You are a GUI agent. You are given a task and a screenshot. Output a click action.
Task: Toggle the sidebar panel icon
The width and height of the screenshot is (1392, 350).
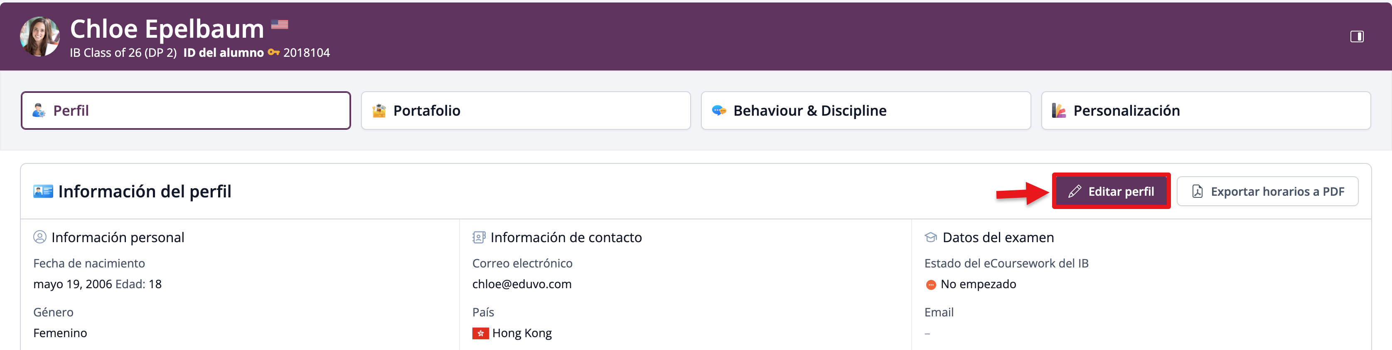[x=1356, y=36]
